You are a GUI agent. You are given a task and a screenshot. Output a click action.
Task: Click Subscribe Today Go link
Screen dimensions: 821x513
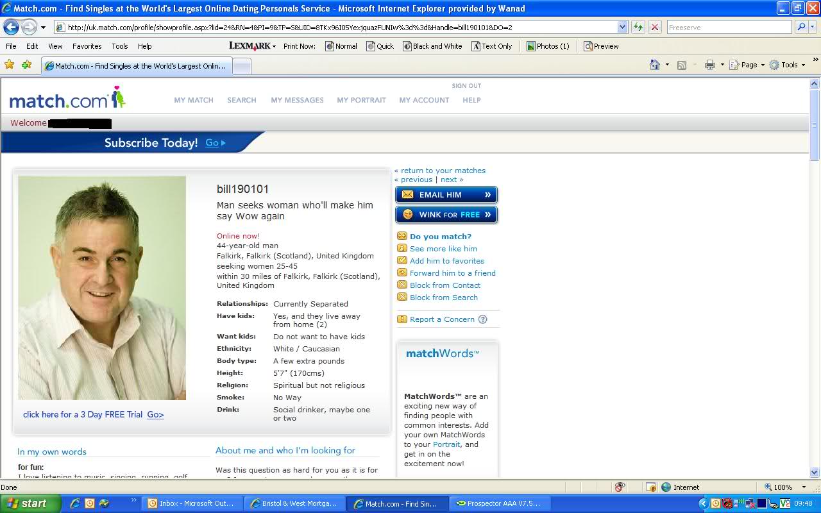pos(216,143)
